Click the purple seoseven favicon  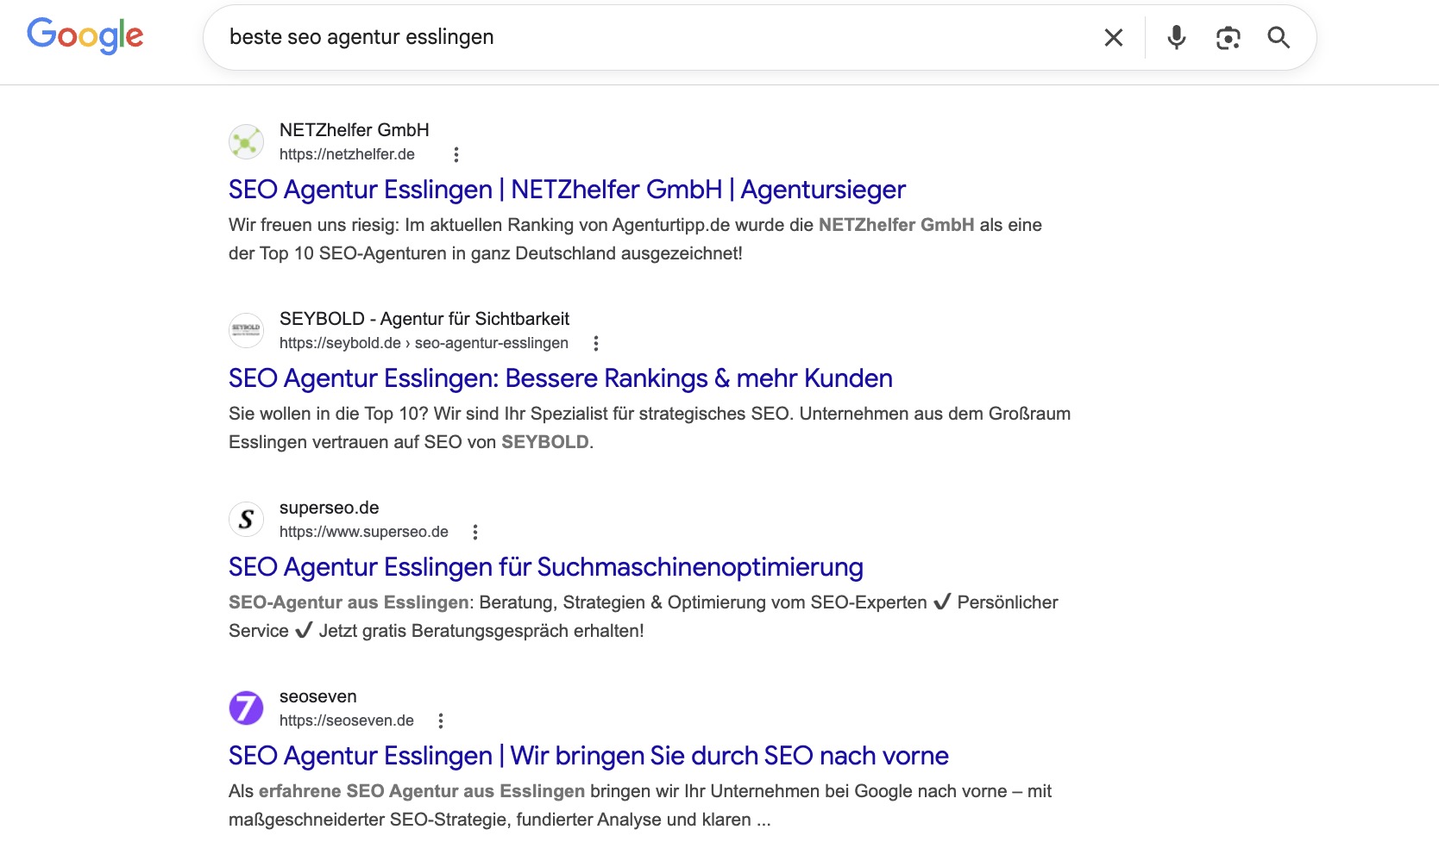click(246, 708)
